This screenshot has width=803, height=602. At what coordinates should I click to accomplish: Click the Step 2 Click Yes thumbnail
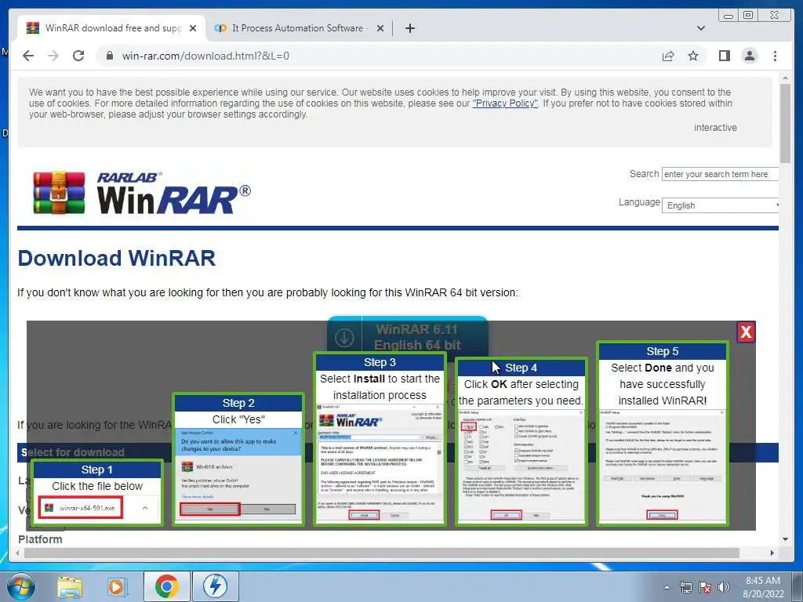click(x=238, y=459)
